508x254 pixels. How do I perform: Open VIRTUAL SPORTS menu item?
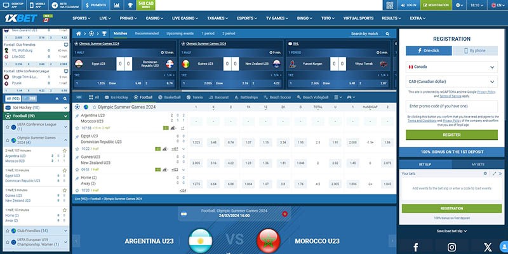pos(358,18)
